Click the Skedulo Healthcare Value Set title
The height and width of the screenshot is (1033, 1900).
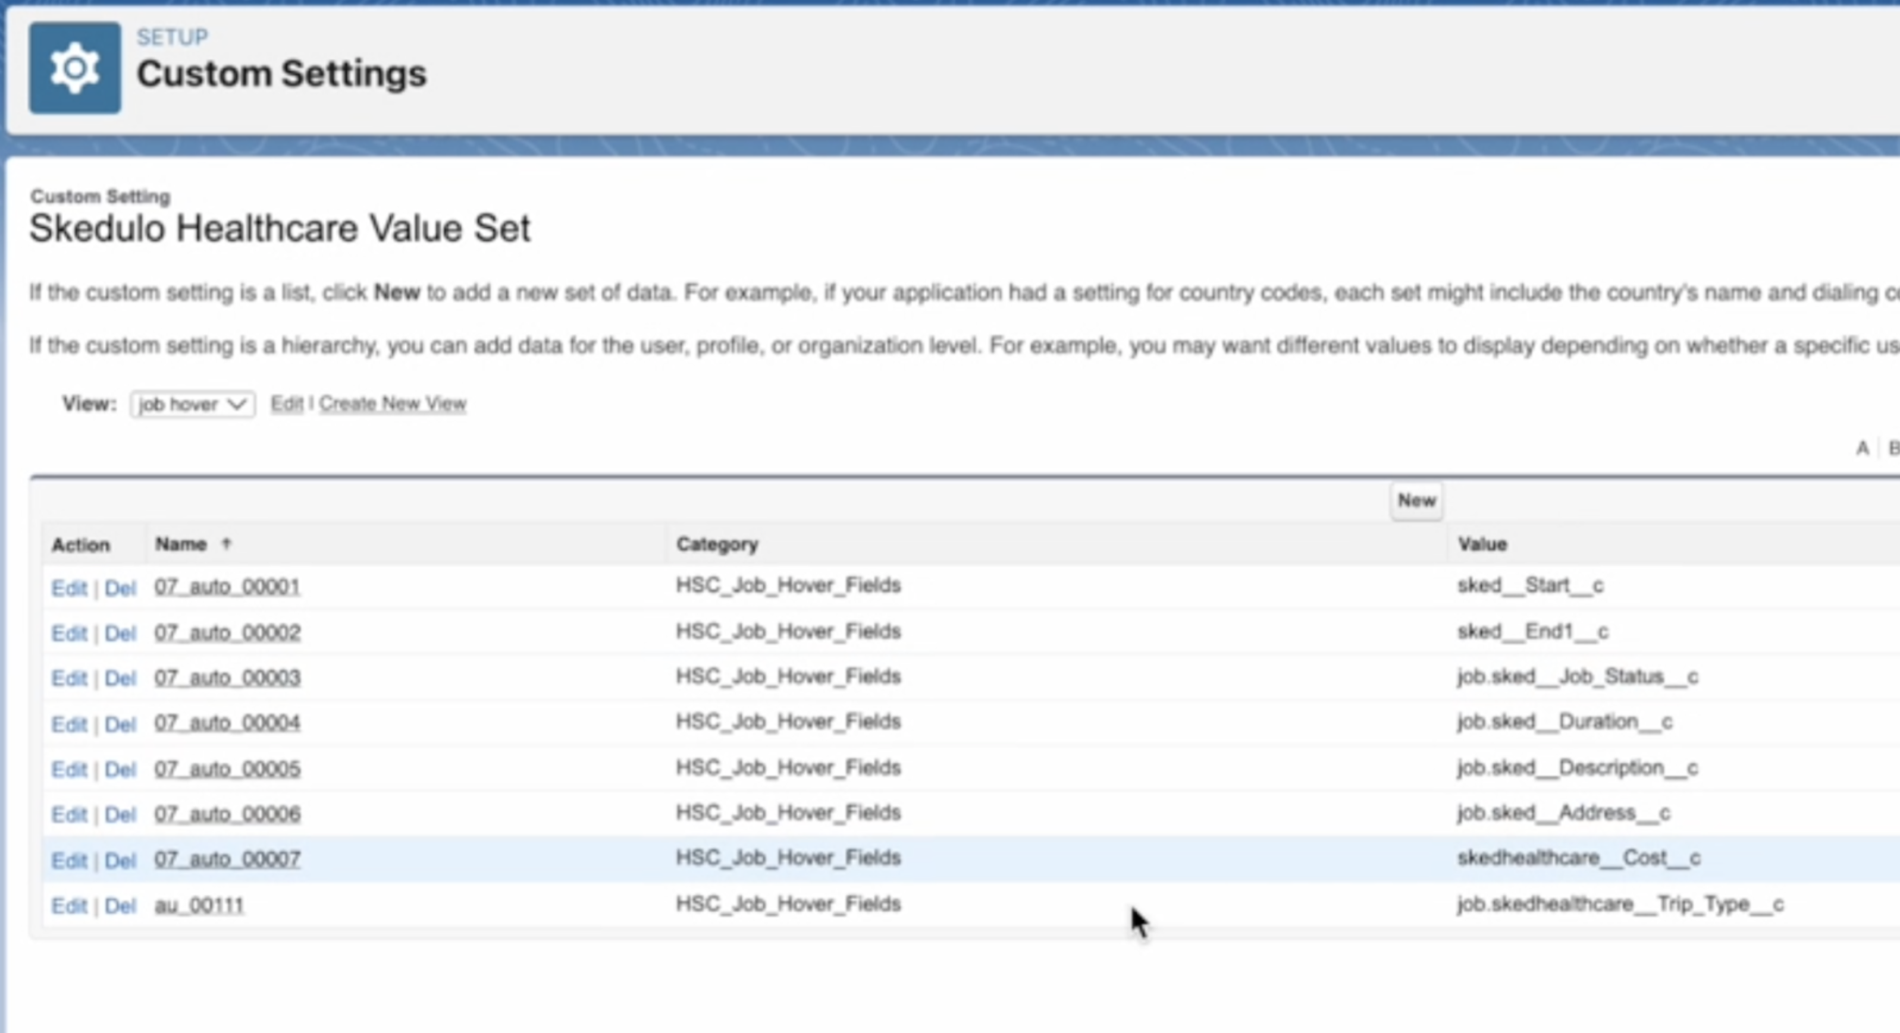(x=280, y=228)
